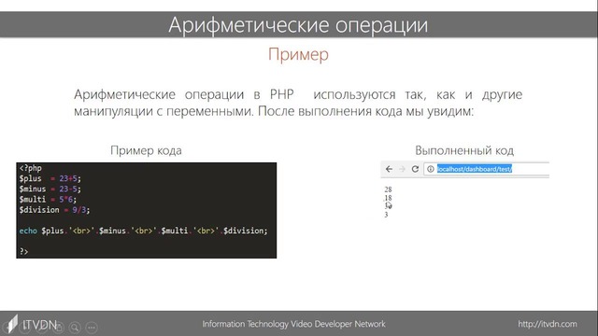Click the heading "Пример кода"
This screenshot has height=336, width=598.
tap(146, 150)
